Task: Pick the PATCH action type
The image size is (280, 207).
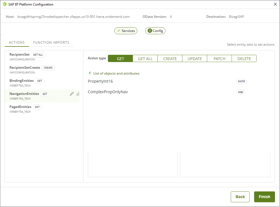Action: pos(219,58)
